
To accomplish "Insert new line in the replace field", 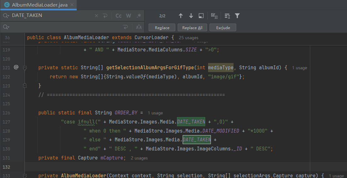I will point(125,27).
